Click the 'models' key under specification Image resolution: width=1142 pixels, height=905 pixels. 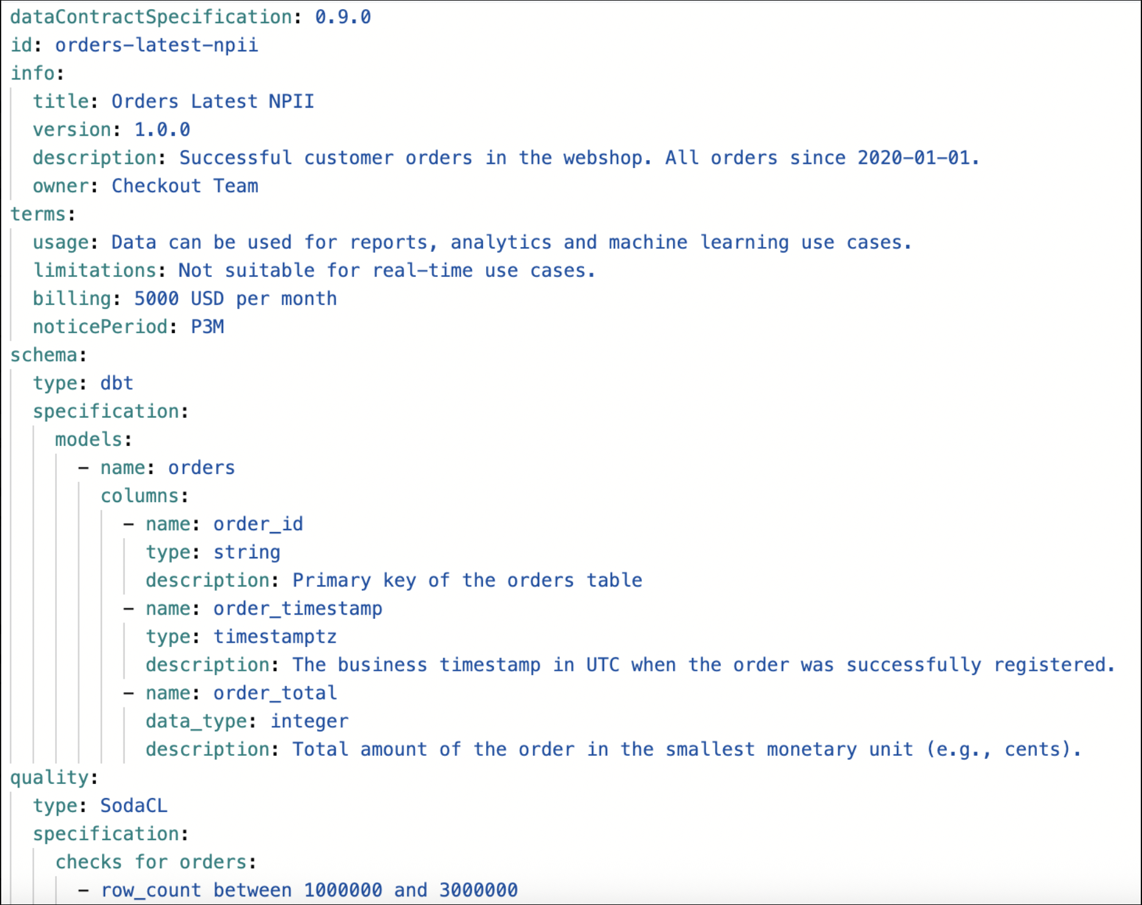tap(89, 439)
